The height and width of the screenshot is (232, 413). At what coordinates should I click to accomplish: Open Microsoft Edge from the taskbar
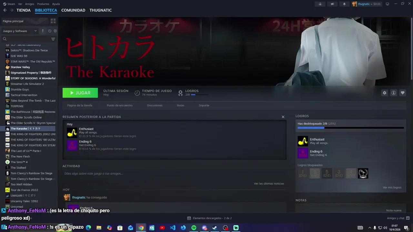click(x=88, y=228)
